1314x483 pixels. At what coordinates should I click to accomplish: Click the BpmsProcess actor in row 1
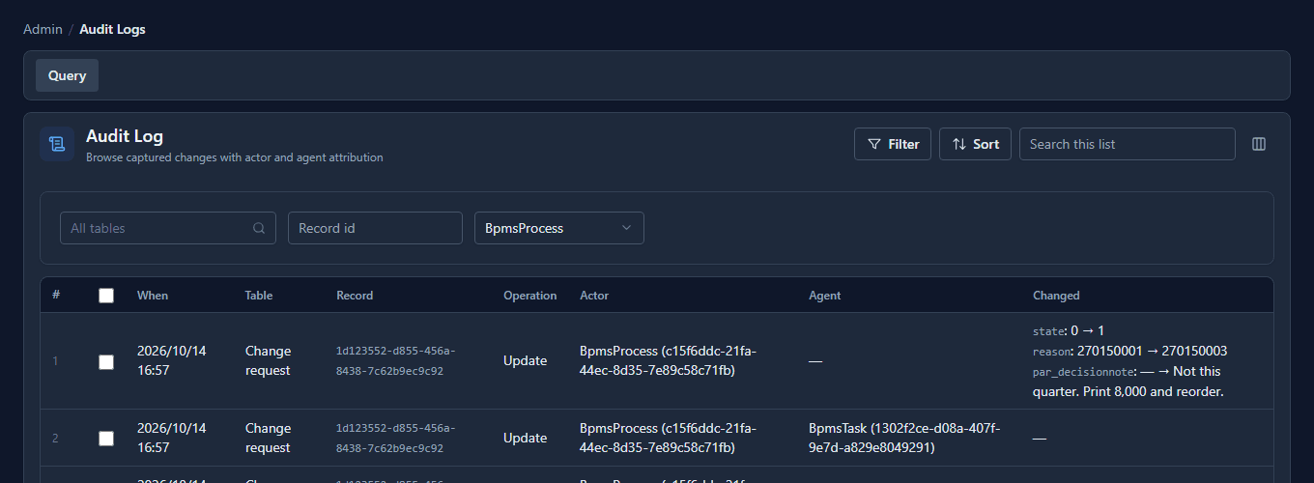pos(669,360)
